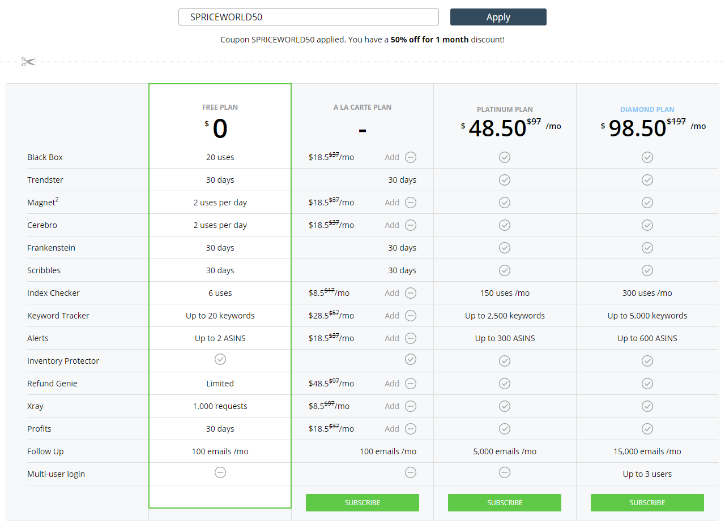
Task: Click 'Add' text in Alerts row
Action: pos(392,338)
